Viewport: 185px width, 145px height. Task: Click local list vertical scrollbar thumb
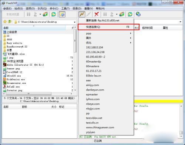click(75, 41)
